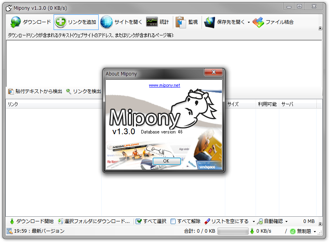This screenshot has width=329, height=242.
Task: Sort by the リンク column header
Action: [54, 104]
